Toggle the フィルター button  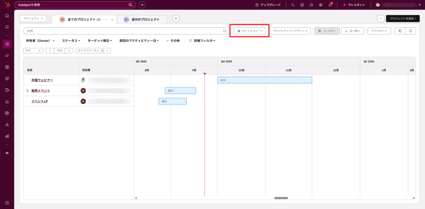pyautogui.click(x=327, y=31)
